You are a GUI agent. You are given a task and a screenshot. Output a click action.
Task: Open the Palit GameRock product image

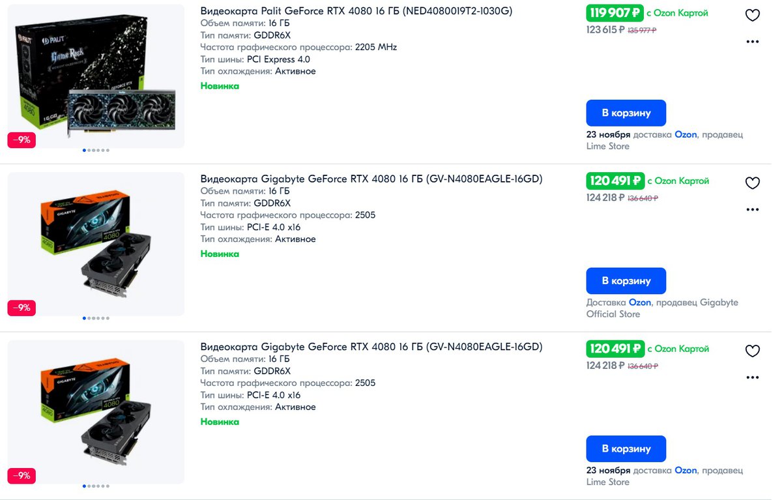[96, 76]
